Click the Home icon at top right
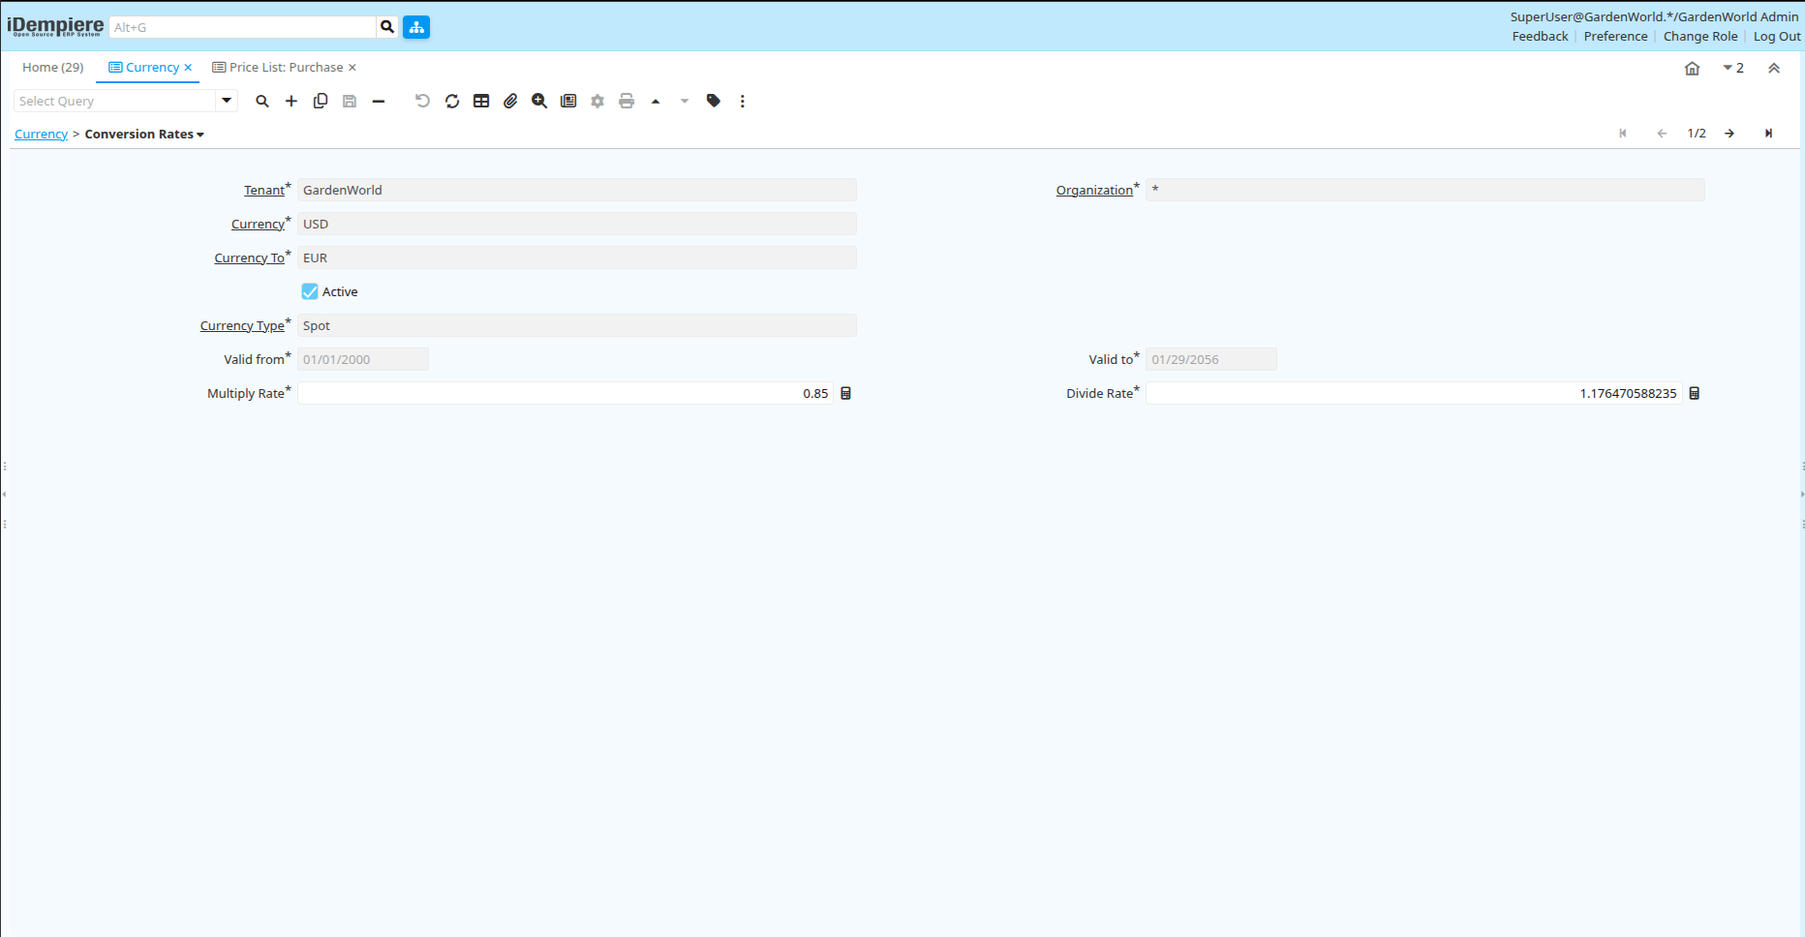 tap(1693, 68)
